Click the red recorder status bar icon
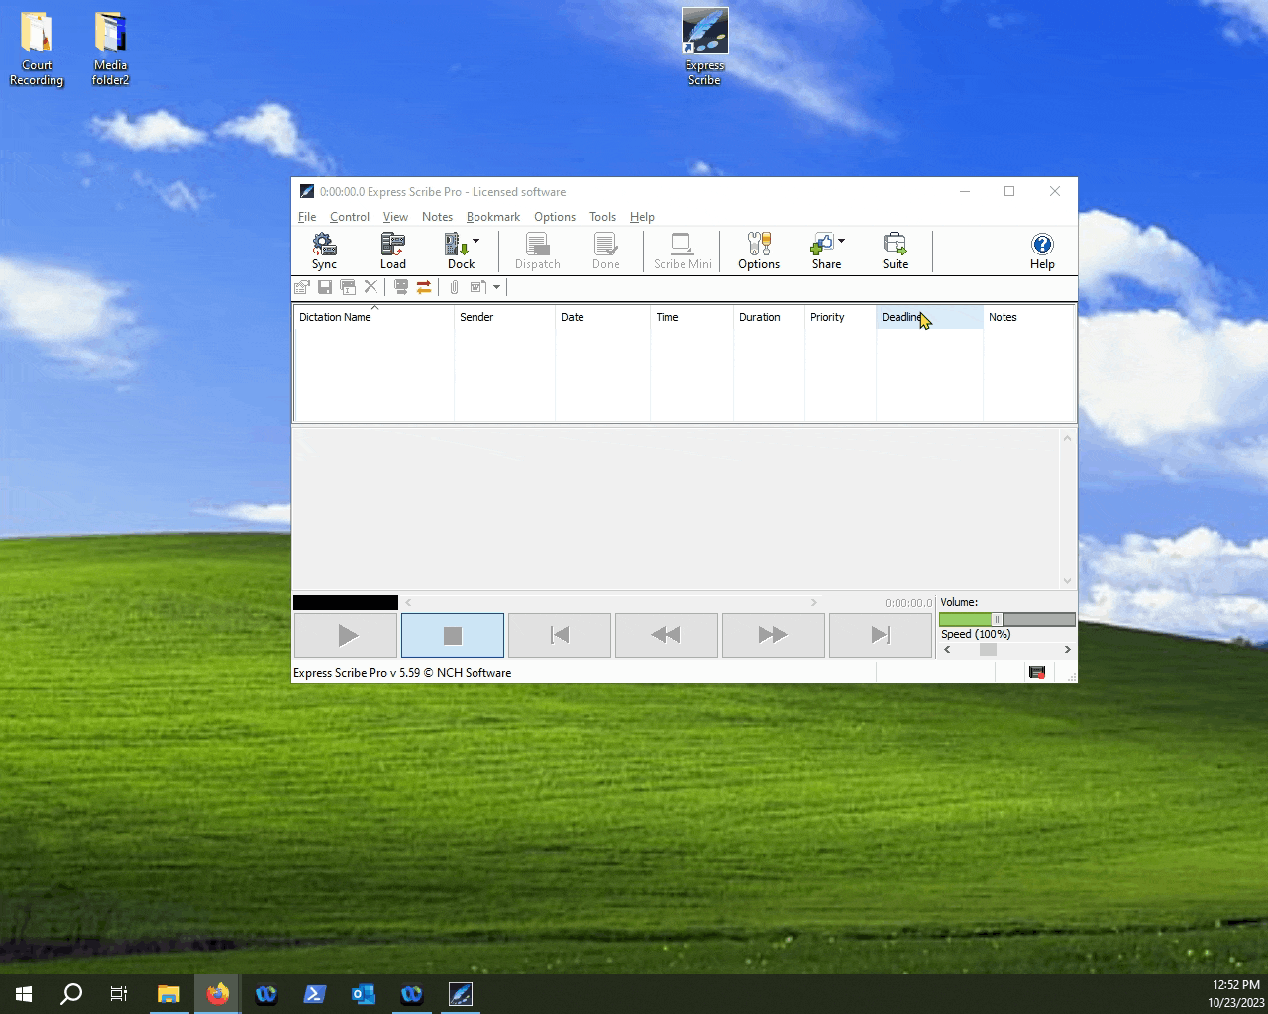 [x=1037, y=673]
